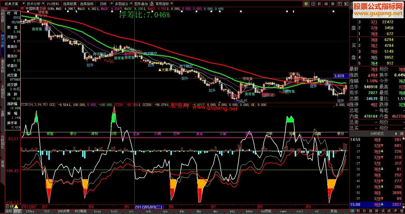This screenshot has width=405, height=214.
Task: Open 经典方案 dropdown arrow
Action: (23, 4)
